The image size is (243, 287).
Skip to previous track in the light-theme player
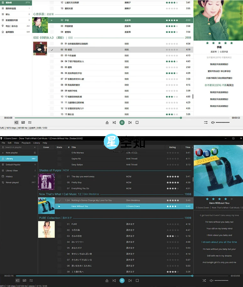(114, 123)
